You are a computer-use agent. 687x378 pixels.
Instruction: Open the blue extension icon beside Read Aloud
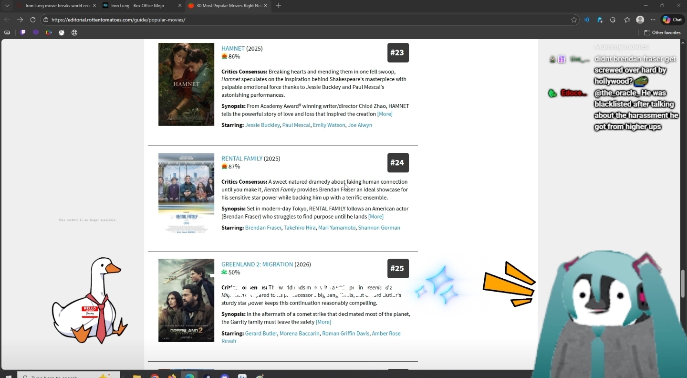click(x=600, y=20)
